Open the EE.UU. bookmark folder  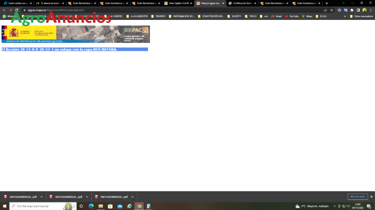point(321,16)
